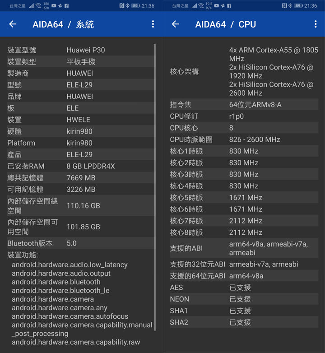This screenshot has width=325, height=353.
Task: Select the 裝置功能 heading
Action: coord(23,255)
